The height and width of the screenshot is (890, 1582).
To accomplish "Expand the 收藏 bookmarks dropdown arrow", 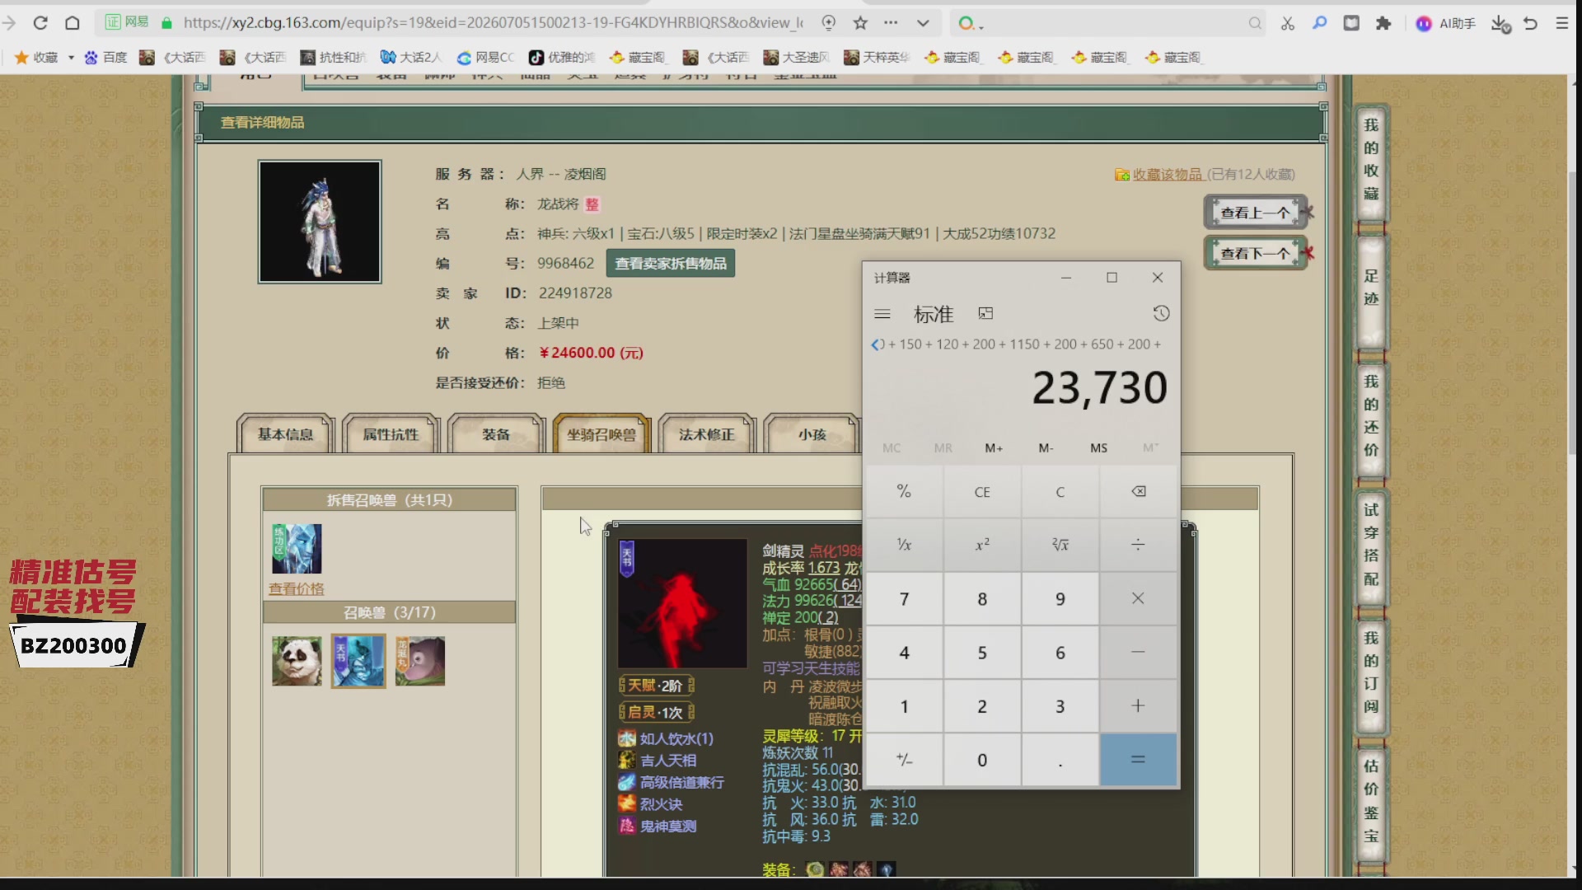I will (71, 58).
